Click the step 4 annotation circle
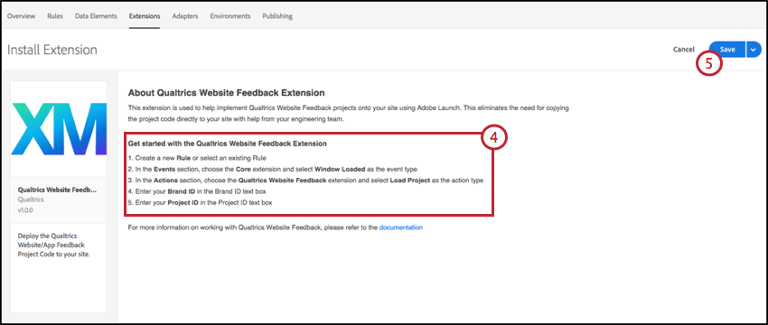 [493, 138]
